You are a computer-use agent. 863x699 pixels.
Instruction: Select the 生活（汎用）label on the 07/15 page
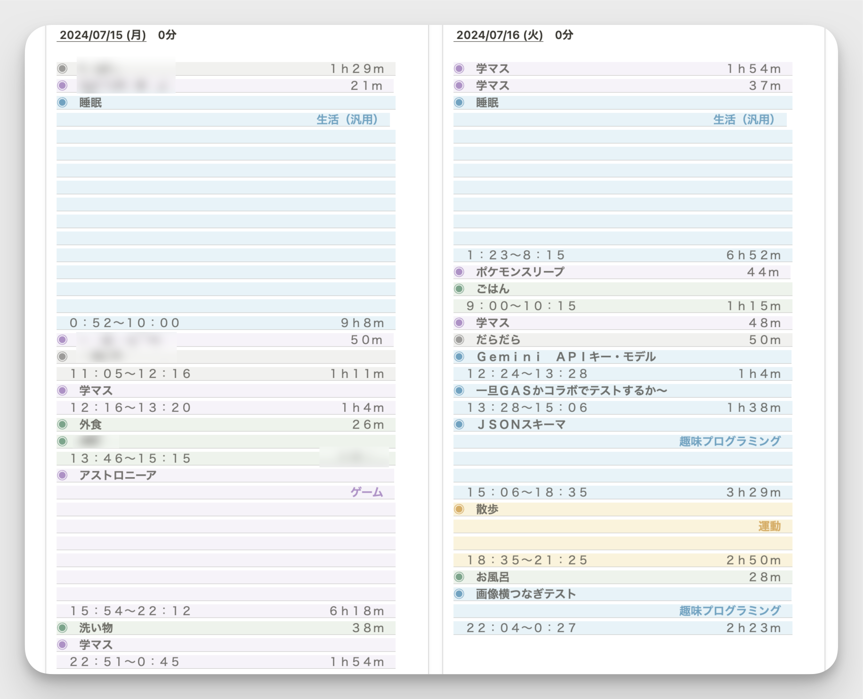pos(347,120)
